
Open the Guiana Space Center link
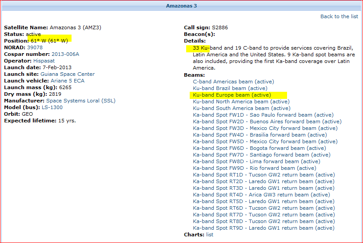[x=68, y=74]
